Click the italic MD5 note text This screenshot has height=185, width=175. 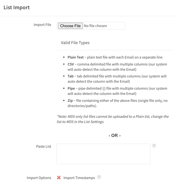pos(113,119)
